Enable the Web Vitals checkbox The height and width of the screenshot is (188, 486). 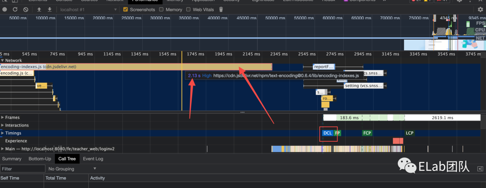coord(189,9)
